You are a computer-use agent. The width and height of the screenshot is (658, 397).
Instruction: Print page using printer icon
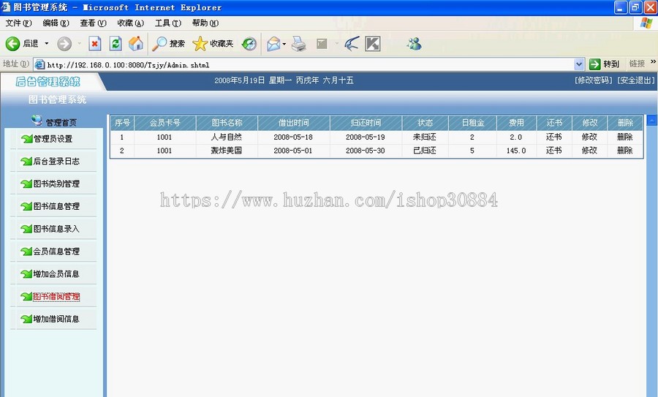[299, 44]
